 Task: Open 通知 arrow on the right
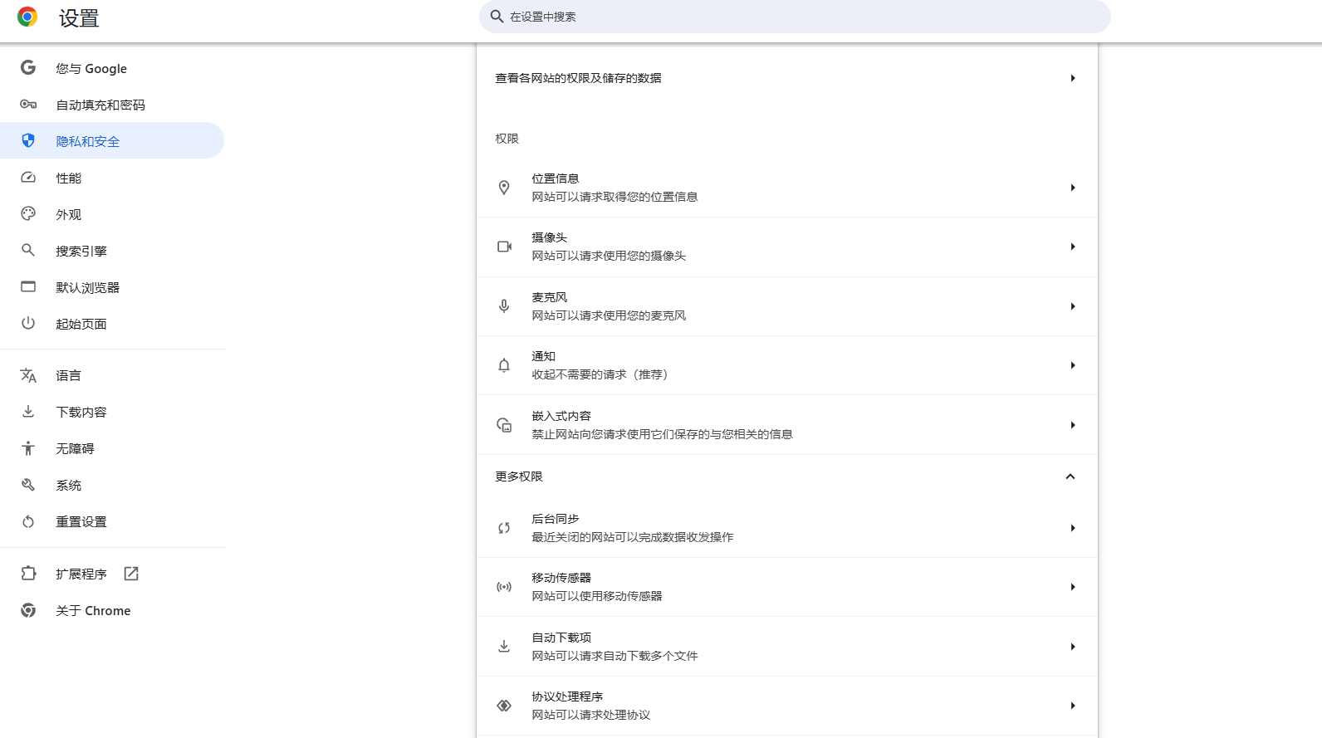(1073, 365)
